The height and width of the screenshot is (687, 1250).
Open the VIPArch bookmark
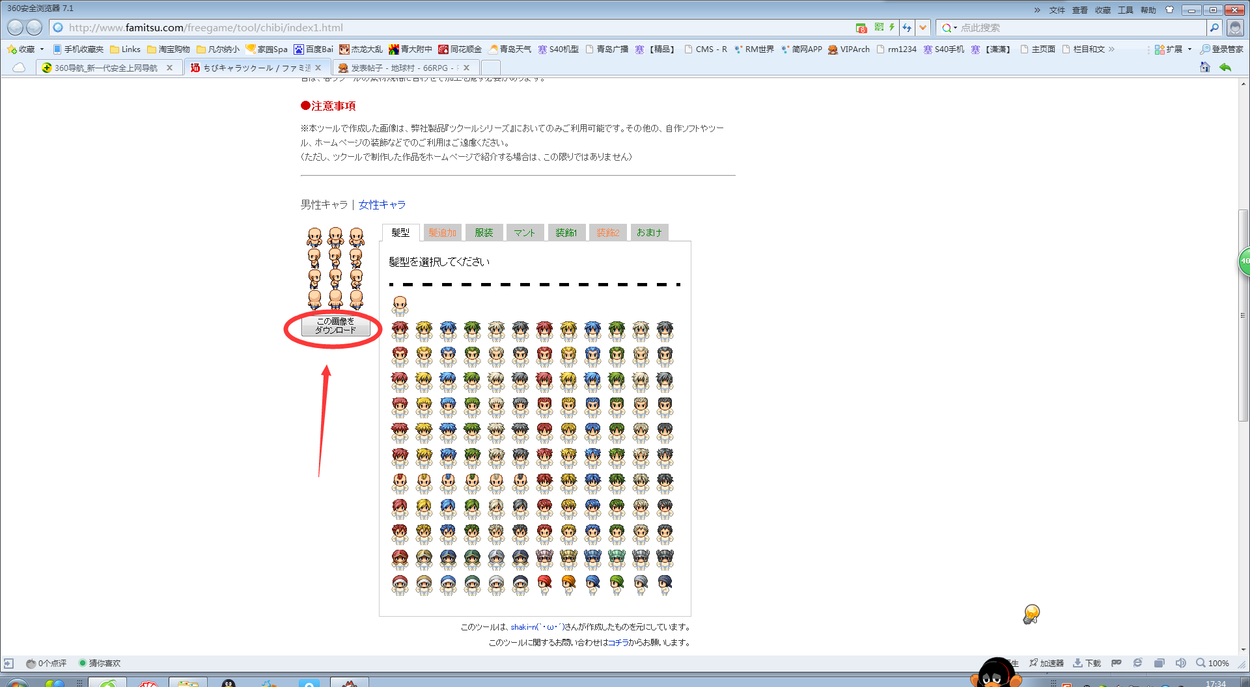click(x=849, y=49)
